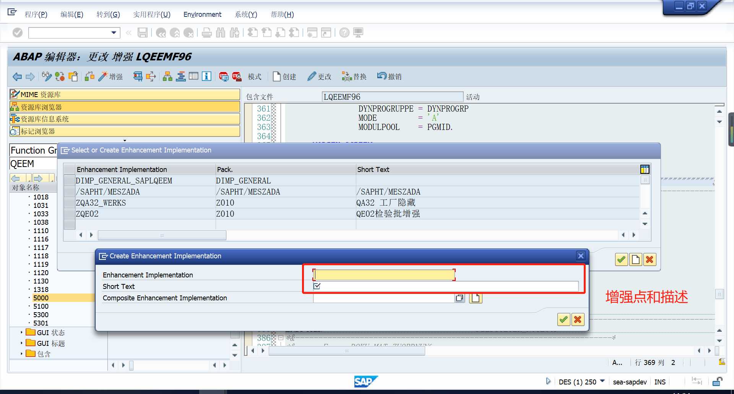Click the 增强 enhance button
The image size is (734, 394).
[x=111, y=76]
